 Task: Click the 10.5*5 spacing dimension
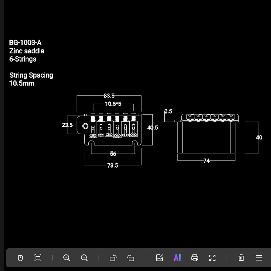click(x=113, y=104)
